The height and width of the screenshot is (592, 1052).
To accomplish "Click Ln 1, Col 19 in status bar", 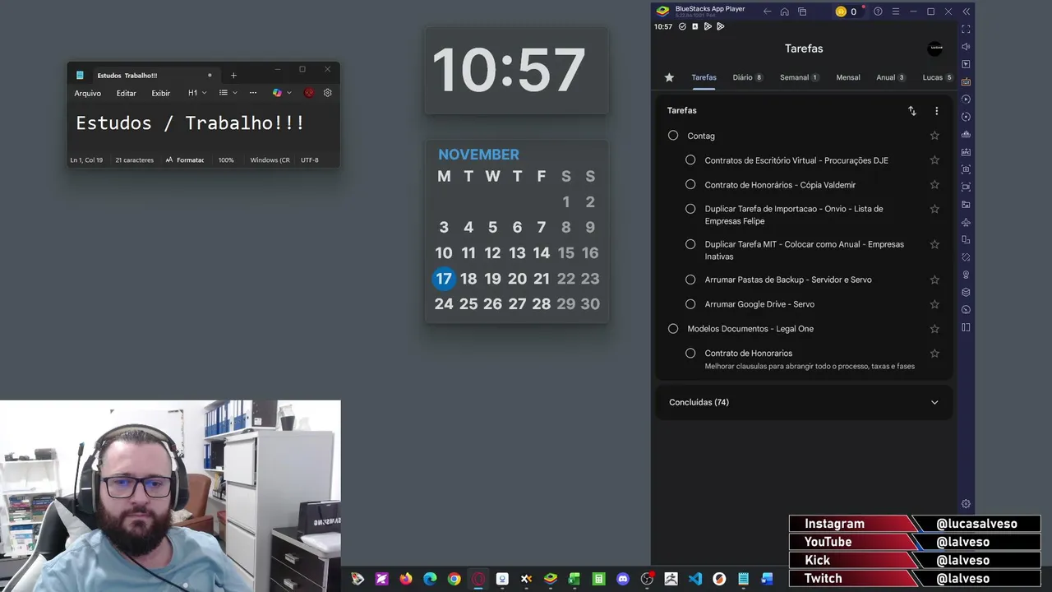I will point(86,160).
